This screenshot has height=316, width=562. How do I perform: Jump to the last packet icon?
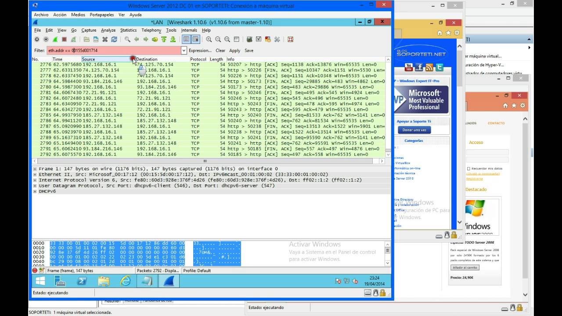pyautogui.click(x=173, y=39)
